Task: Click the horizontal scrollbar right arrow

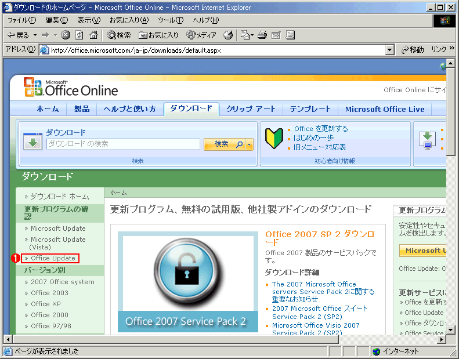Action: click(442, 339)
